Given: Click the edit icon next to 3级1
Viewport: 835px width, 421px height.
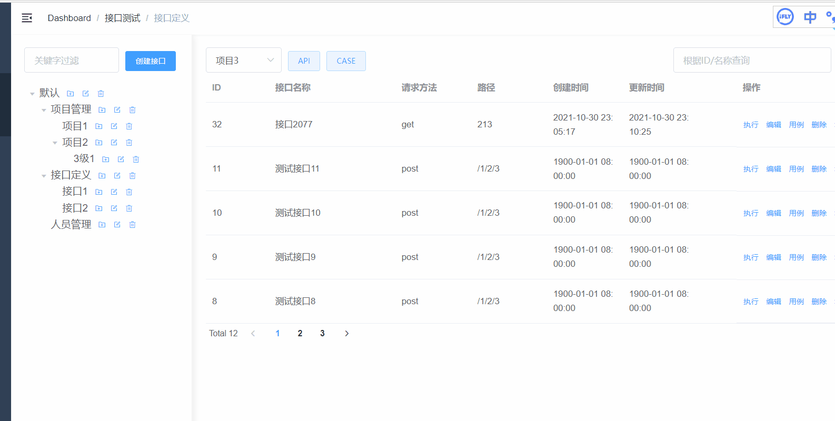Looking at the screenshot, I should 121,159.
